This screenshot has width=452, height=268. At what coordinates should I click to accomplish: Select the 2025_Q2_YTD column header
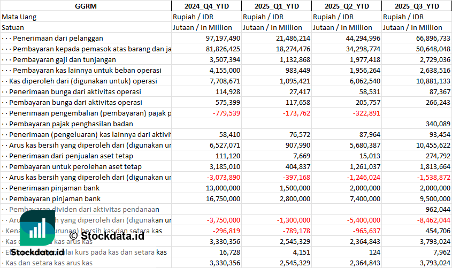[x=347, y=6]
